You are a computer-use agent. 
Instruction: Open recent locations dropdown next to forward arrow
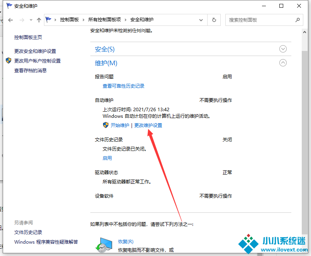(31, 20)
